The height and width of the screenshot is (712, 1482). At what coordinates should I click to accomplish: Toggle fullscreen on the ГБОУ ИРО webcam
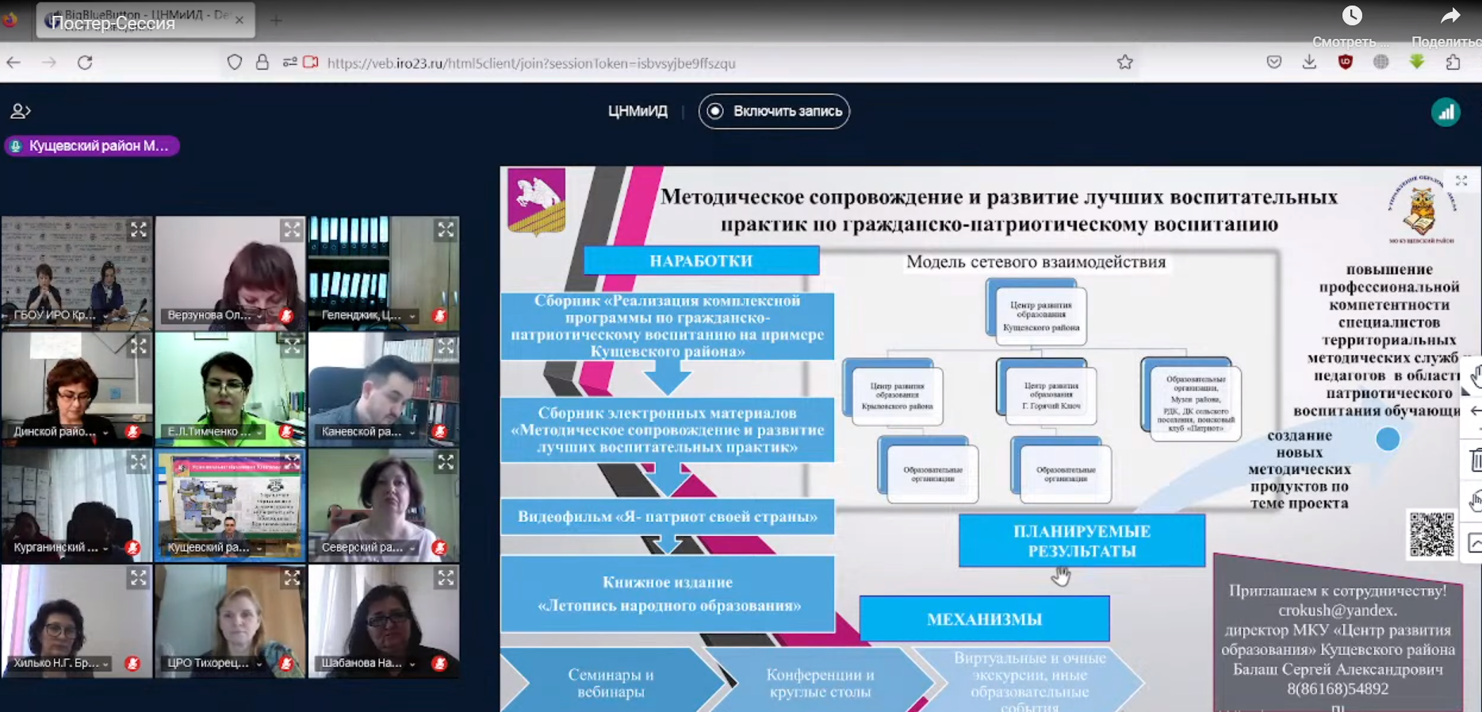click(x=139, y=230)
